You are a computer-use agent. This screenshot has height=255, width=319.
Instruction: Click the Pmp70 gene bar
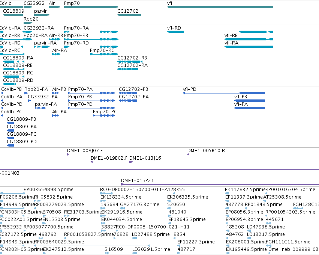coord(91,7)
